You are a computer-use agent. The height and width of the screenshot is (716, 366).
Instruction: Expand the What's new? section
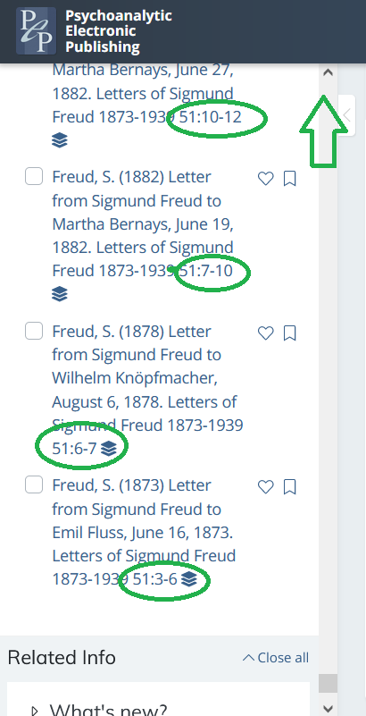pos(99,710)
